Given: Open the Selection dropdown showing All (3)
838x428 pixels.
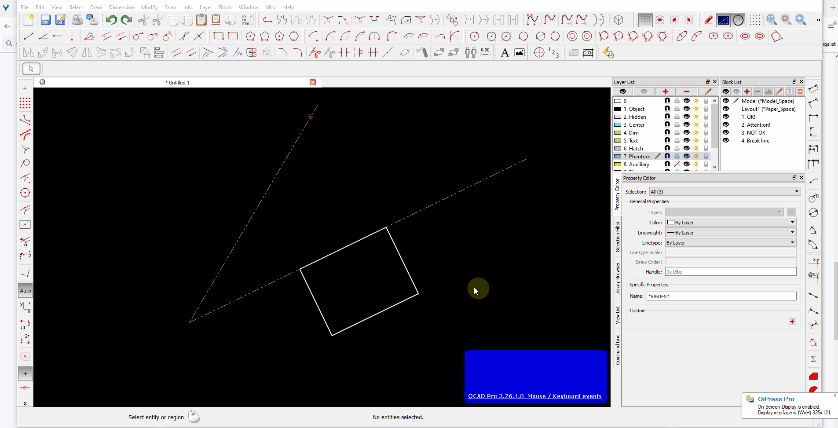Looking at the screenshot, I should 725,192.
